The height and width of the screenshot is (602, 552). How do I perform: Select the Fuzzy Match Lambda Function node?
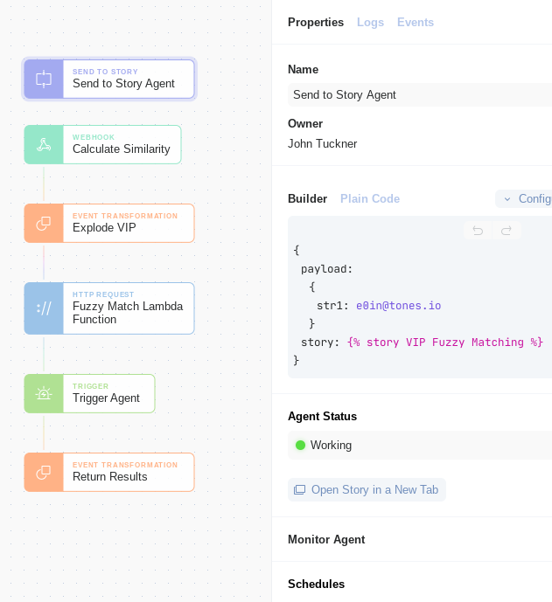(x=109, y=308)
